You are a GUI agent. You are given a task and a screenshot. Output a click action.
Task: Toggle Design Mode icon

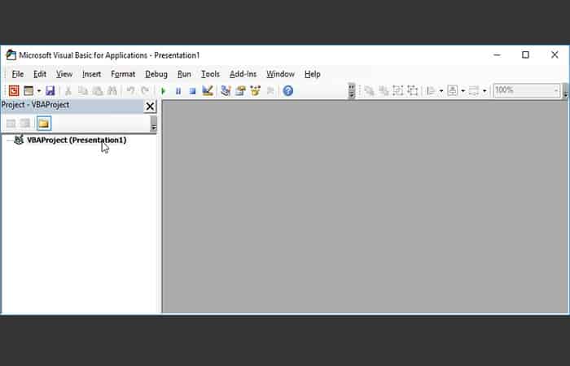pos(207,90)
